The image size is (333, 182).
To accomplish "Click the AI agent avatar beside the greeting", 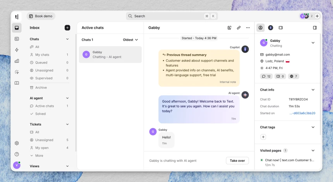I will coord(245,95).
